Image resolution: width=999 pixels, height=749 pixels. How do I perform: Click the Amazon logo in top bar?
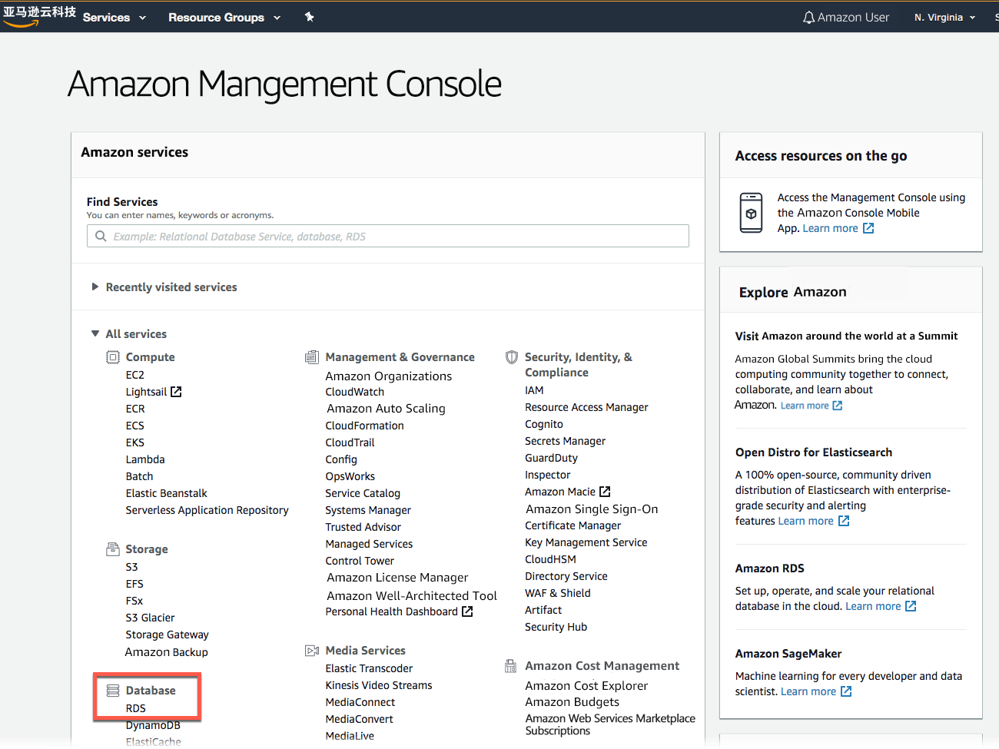pos(38,15)
